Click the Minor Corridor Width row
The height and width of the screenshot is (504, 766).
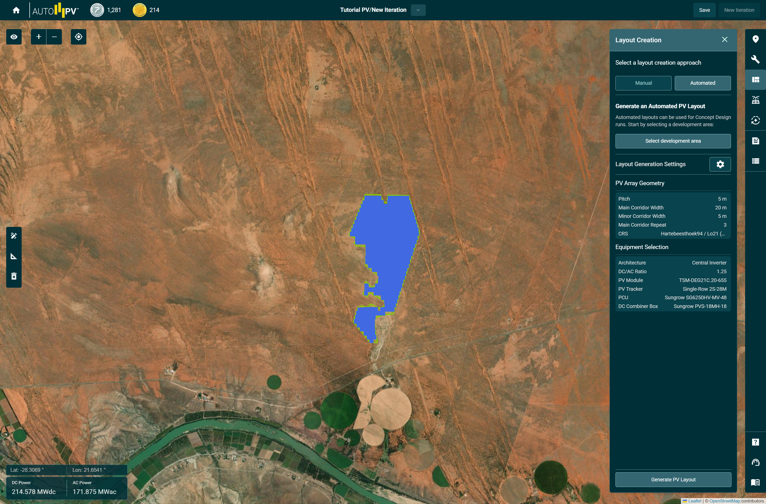672,216
